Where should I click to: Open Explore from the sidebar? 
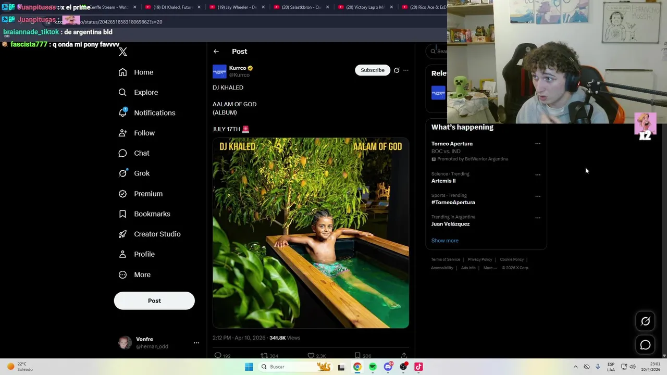click(138, 92)
